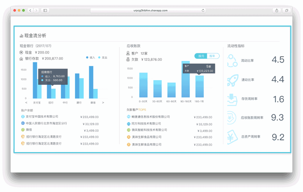
Task: Click the 收入 legend color dot
Action: [87, 58]
